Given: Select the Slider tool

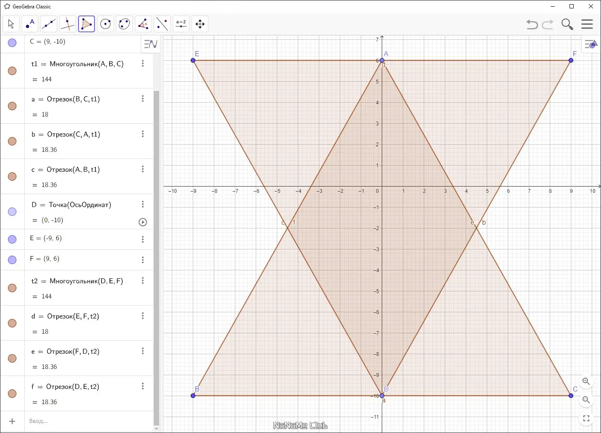Looking at the screenshot, I should pyautogui.click(x=181, y=24).
